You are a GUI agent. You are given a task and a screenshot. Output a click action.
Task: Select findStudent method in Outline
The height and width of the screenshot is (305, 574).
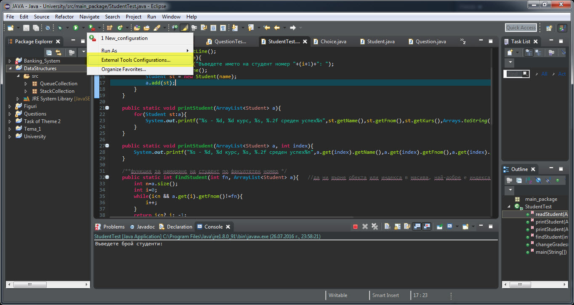(x=551, y=237)
